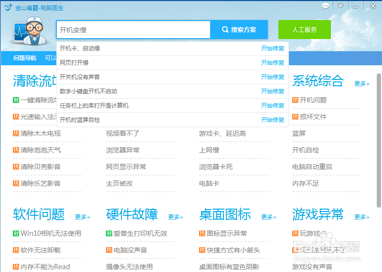Open 上网慢 problem
The height and width of the screenshot is (272, 382).
(209, 150)
